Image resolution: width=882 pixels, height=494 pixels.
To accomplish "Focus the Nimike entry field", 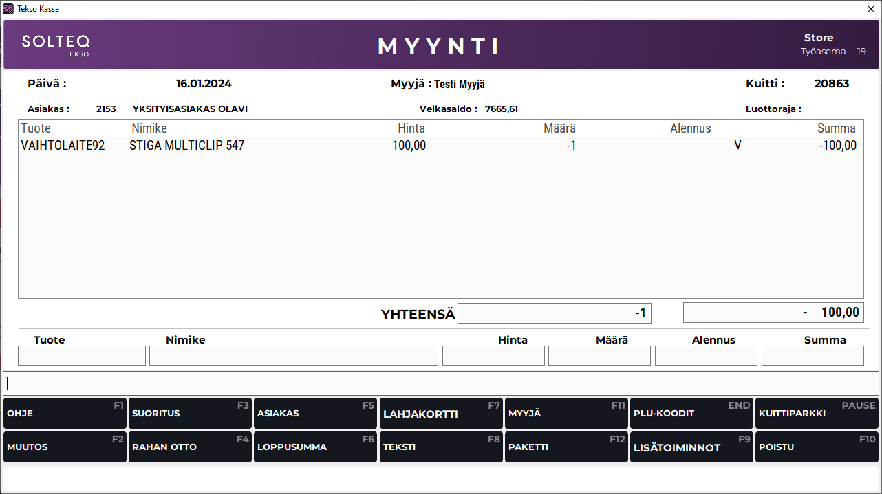I will click(x=293, y=356).
